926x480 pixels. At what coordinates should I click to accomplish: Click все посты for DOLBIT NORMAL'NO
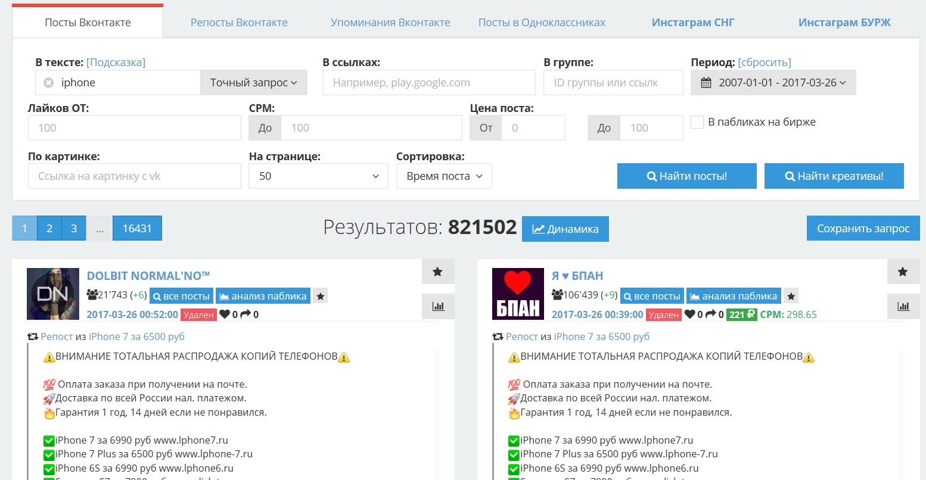[181, 296]
